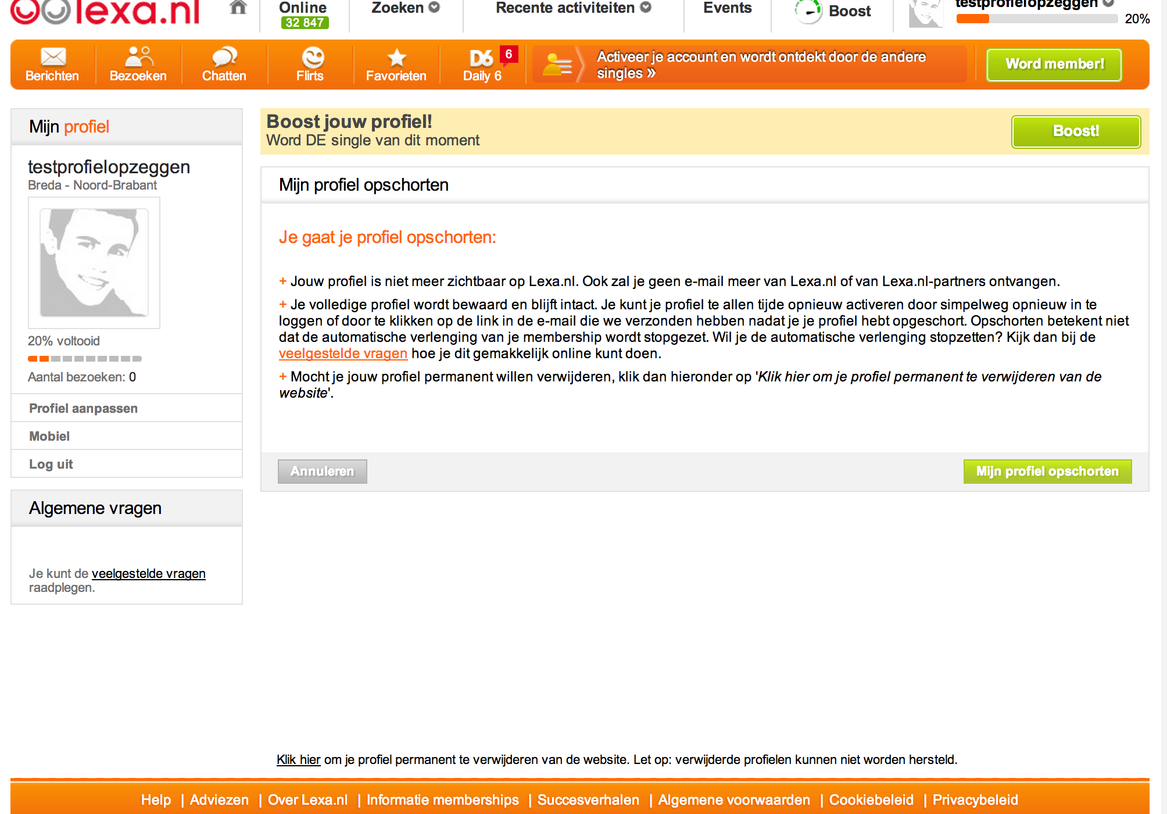Open the Adviezen footer link
This screenshot has height=814, width=1167.
[219, 800]
